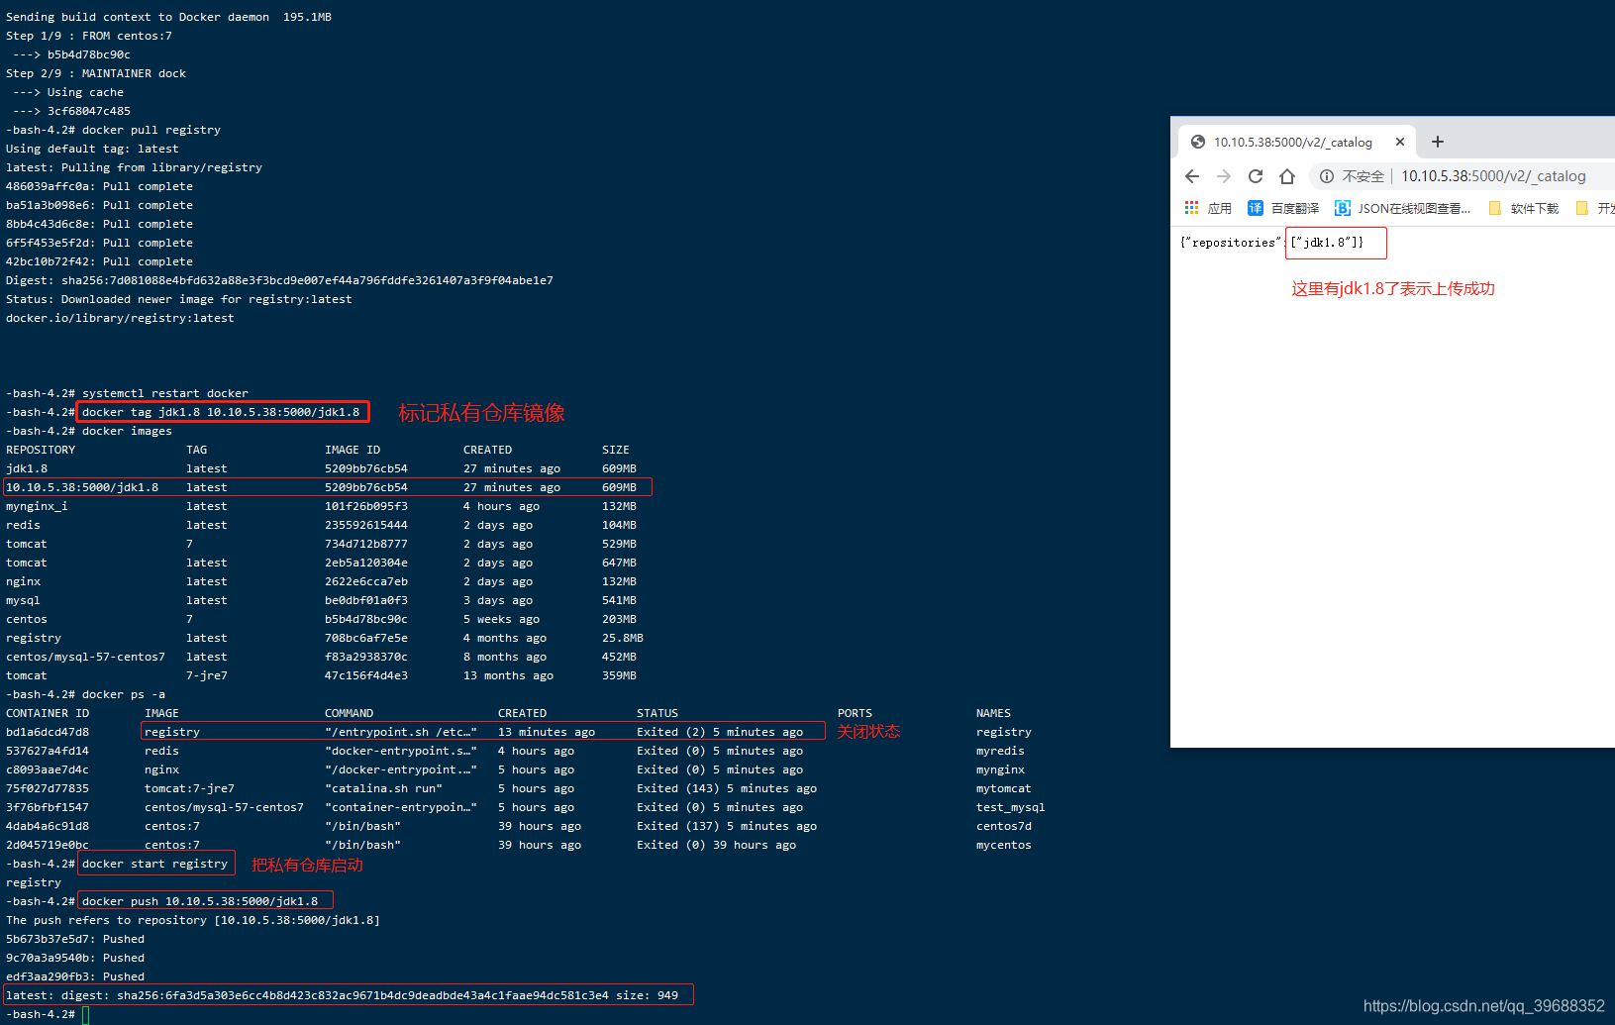This screenshot has height=1025, width=1615.
Task: Select image ID 708bc6af7e5e of registry
Action: coord(366,638)
